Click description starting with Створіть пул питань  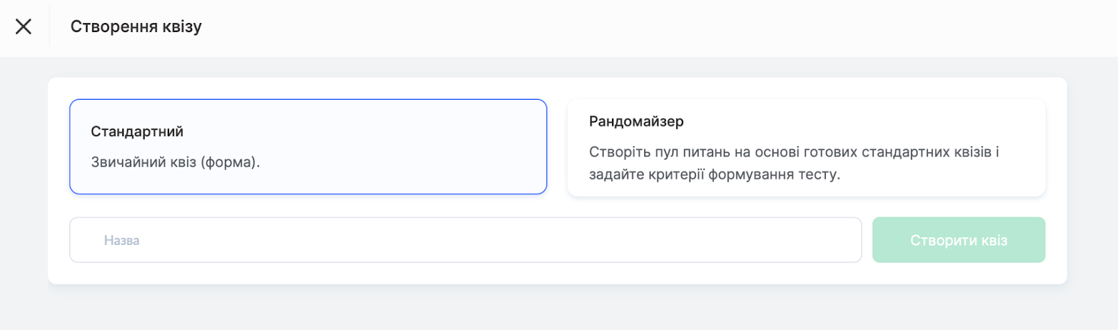(794, 152)
